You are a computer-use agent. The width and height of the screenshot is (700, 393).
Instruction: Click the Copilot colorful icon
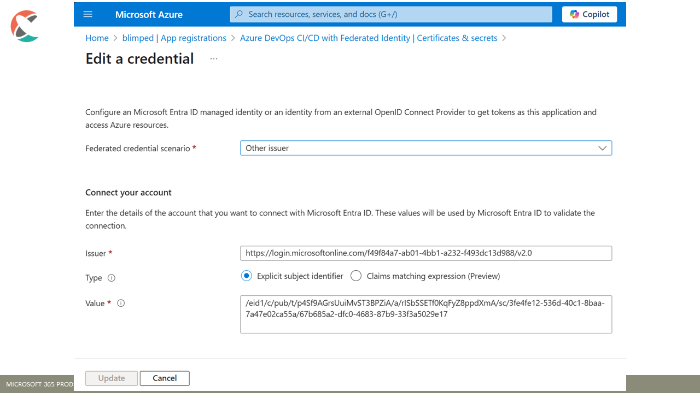574,14
